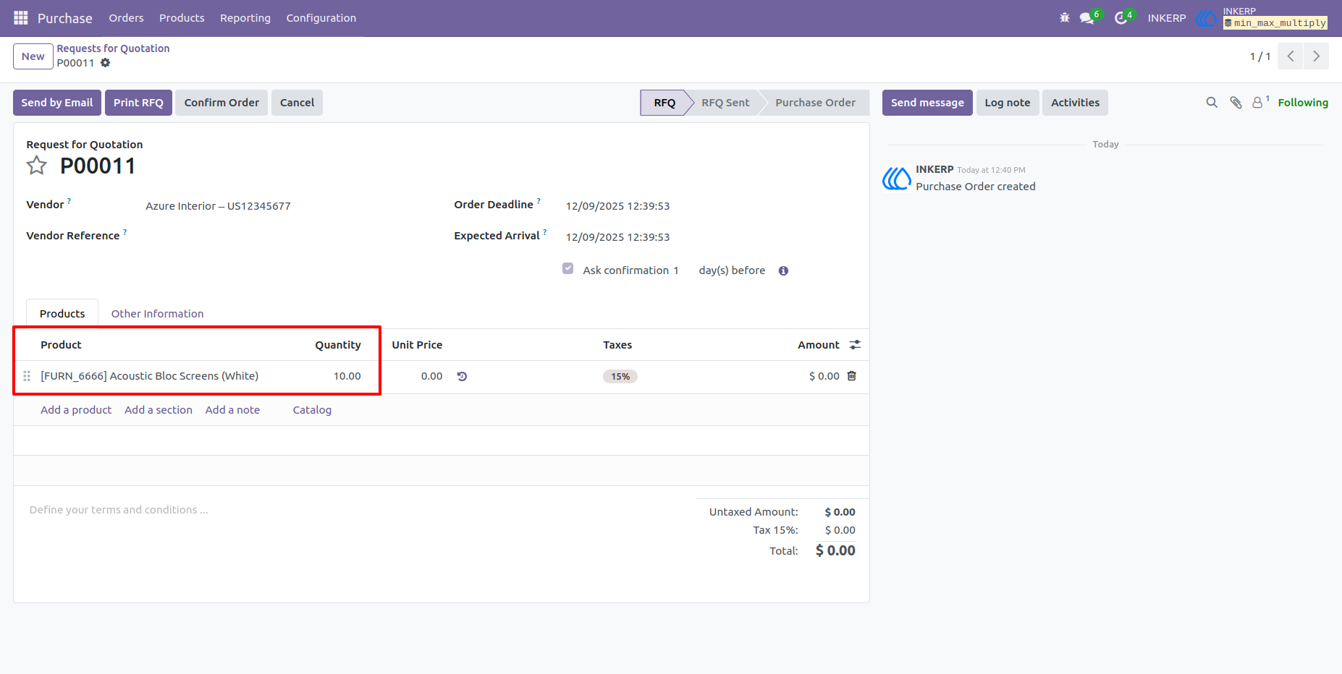This screenshot has height=674, width=1342.
Task: Grab the row drag handle icon
Action: point(27,376)
